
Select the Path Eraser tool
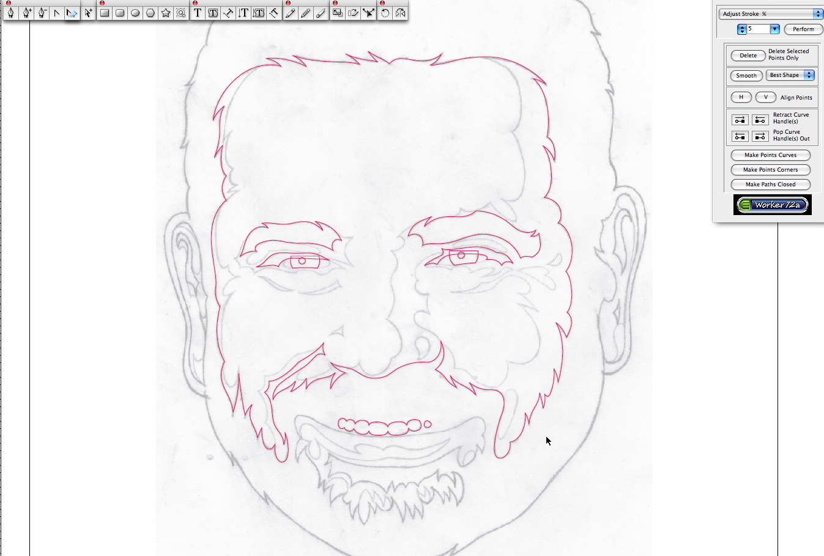(321, 12)
